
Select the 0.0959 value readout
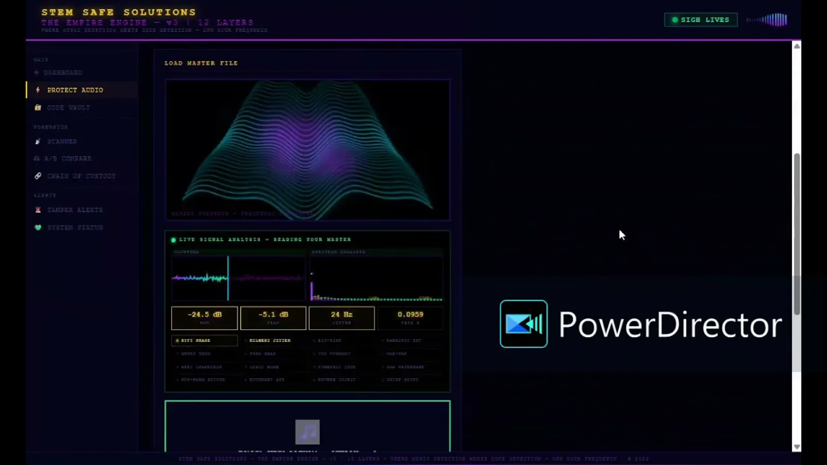pos(410,318)
